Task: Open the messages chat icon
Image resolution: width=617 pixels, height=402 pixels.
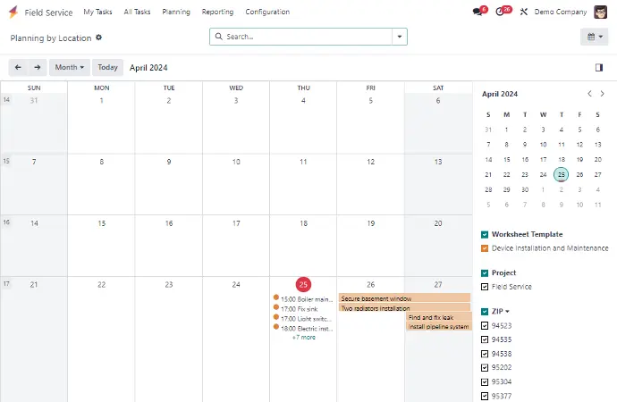Action: (478, 13)
